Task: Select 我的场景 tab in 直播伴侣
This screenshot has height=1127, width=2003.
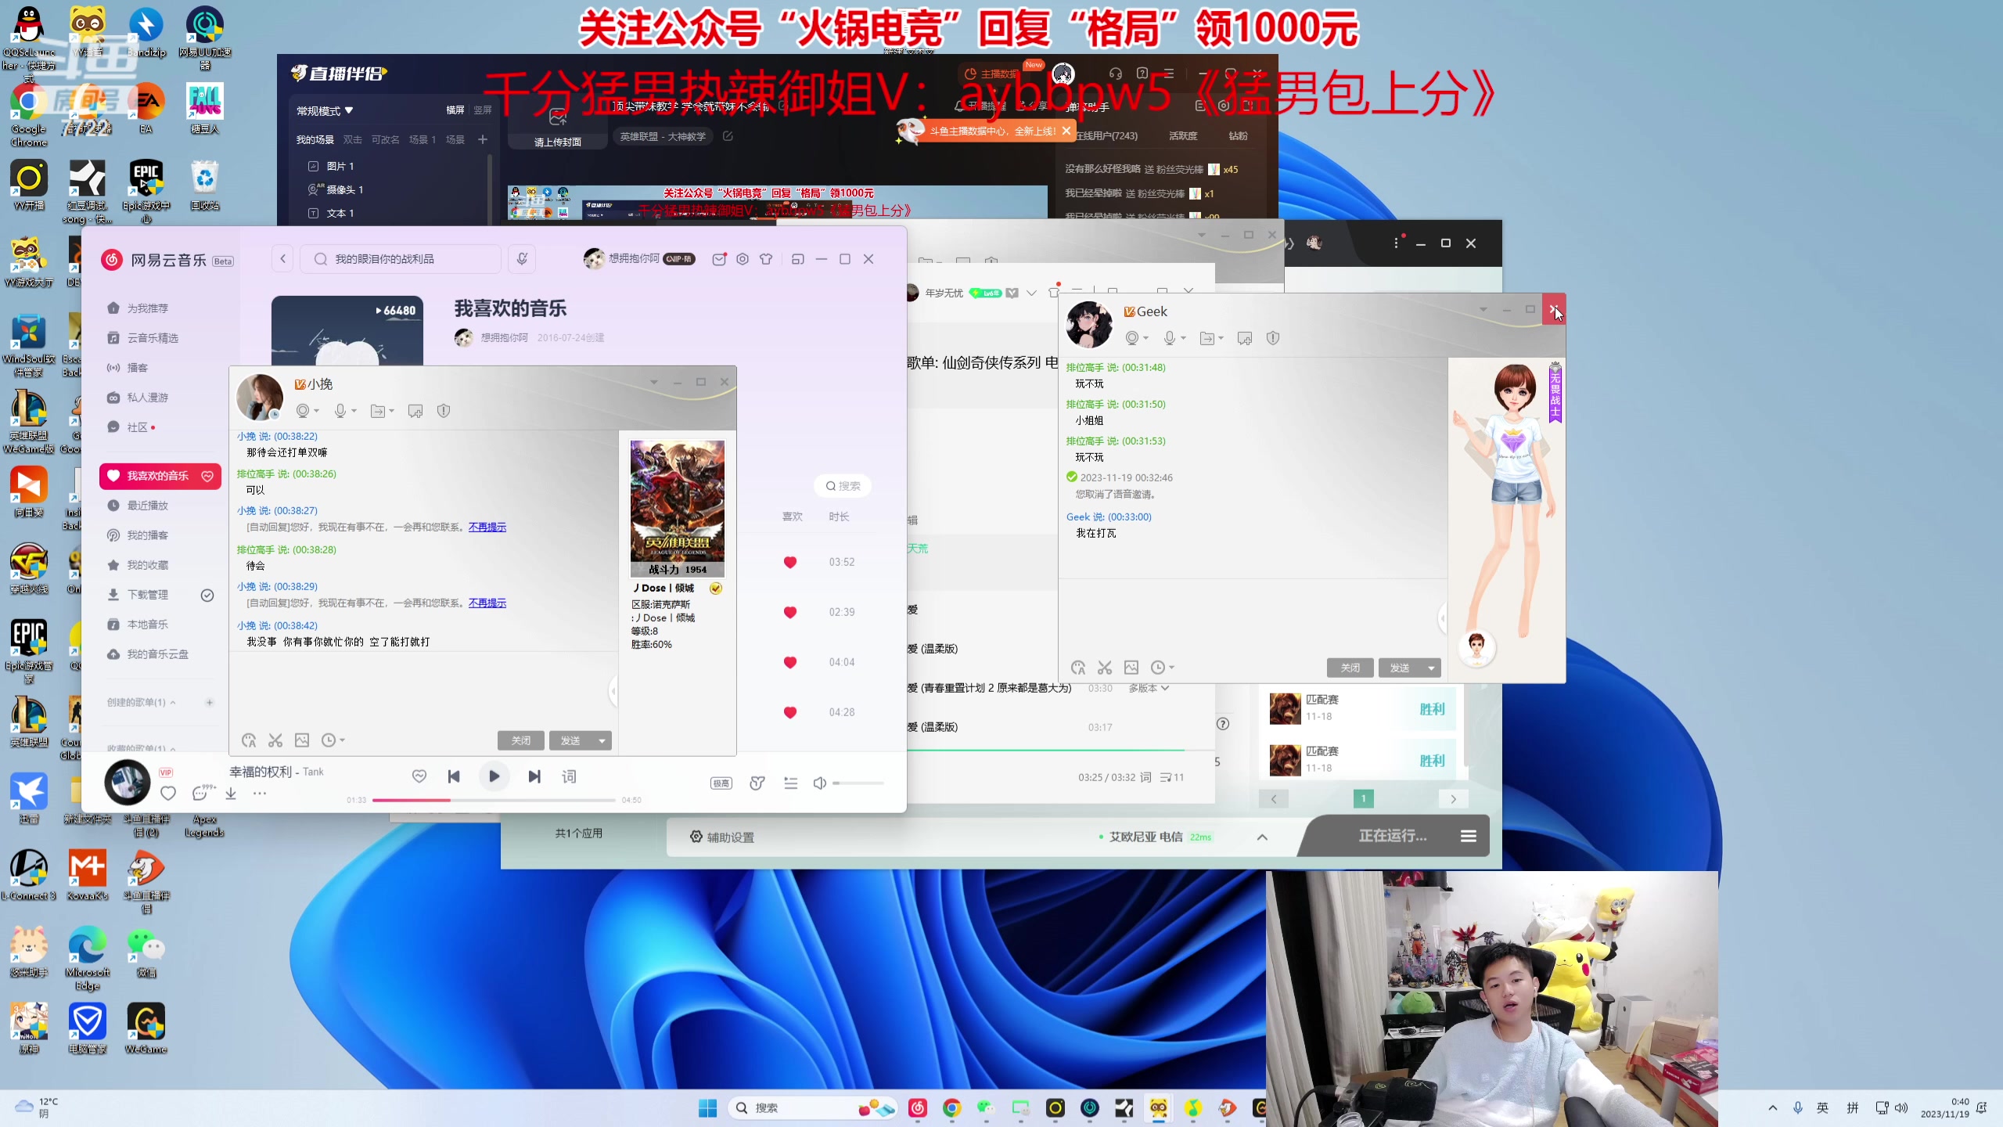Action: pyautogui.click(x=315, y=139)
